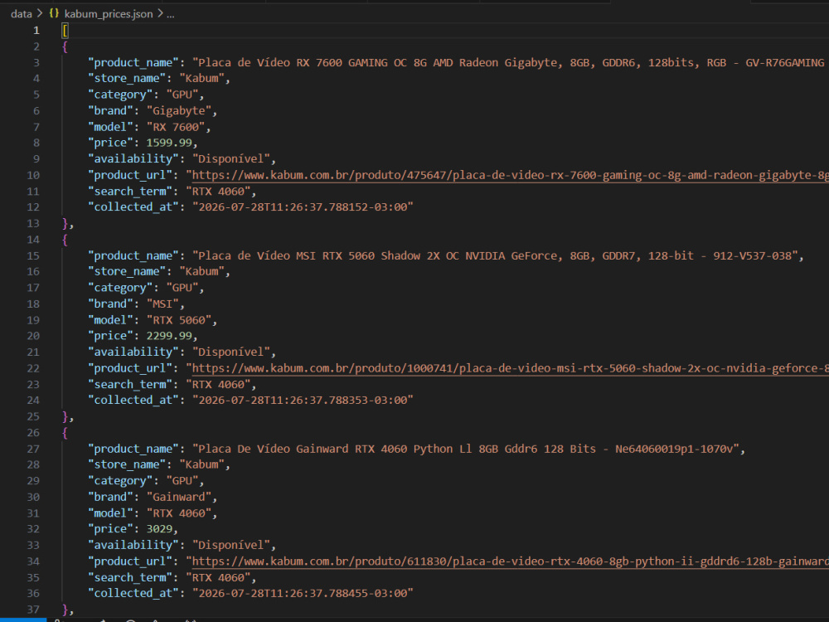The width and height of the screenshot is (829, 622).
Task: Open the data folder breadcrumb
Action: 22,14
